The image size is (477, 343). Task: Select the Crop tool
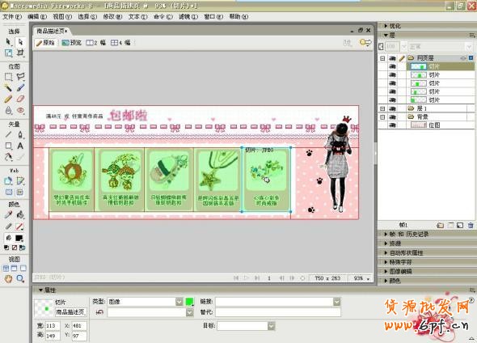(x=20, y=53)
